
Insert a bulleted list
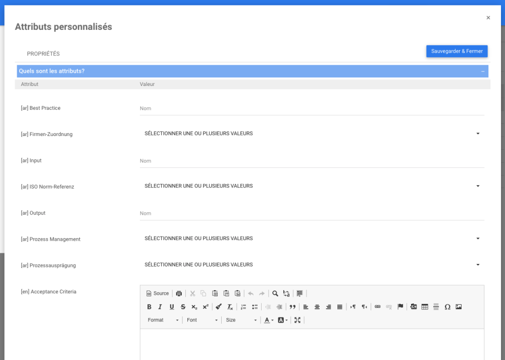(255, 307)
